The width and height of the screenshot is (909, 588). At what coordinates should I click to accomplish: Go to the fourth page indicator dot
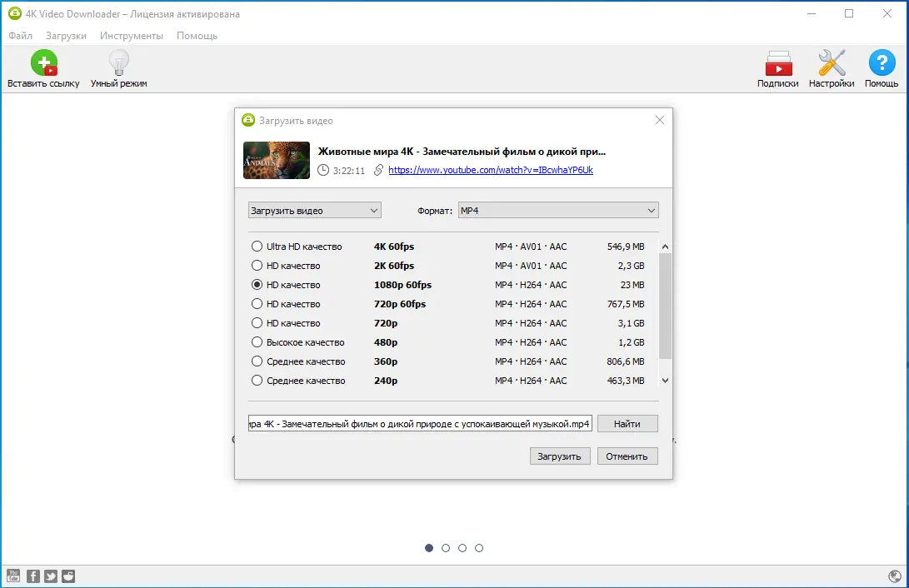tap(479, 547)
